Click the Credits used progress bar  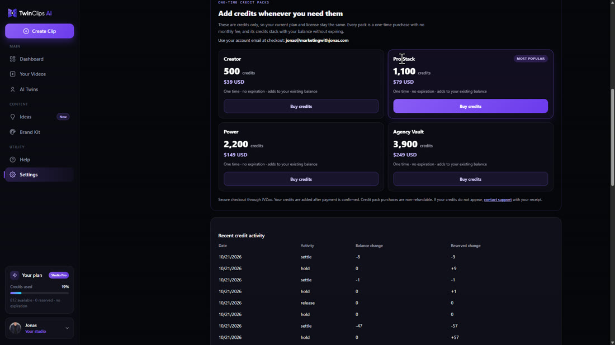[x=39, y=293]
